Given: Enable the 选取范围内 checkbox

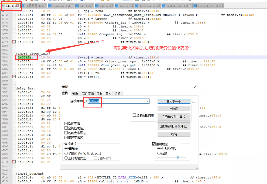Looking at the screenshot, I should click(134, 115).
